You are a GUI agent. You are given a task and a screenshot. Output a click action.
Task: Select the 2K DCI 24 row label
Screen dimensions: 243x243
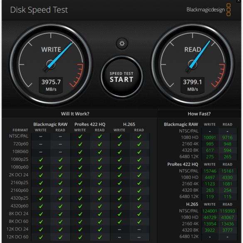click(19, 175)
